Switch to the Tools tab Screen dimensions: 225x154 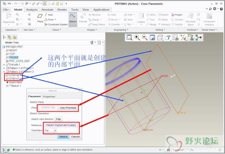[x=75, y=10]
